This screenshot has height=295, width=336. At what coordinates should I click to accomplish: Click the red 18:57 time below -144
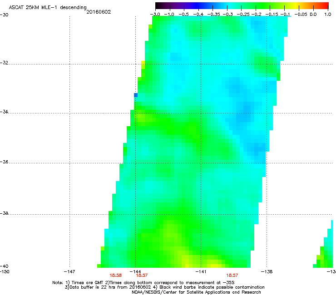[142, 275]
